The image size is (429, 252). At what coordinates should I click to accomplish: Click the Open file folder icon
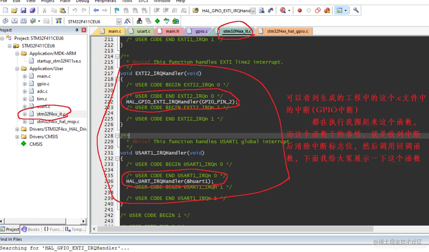click(14, 11)
